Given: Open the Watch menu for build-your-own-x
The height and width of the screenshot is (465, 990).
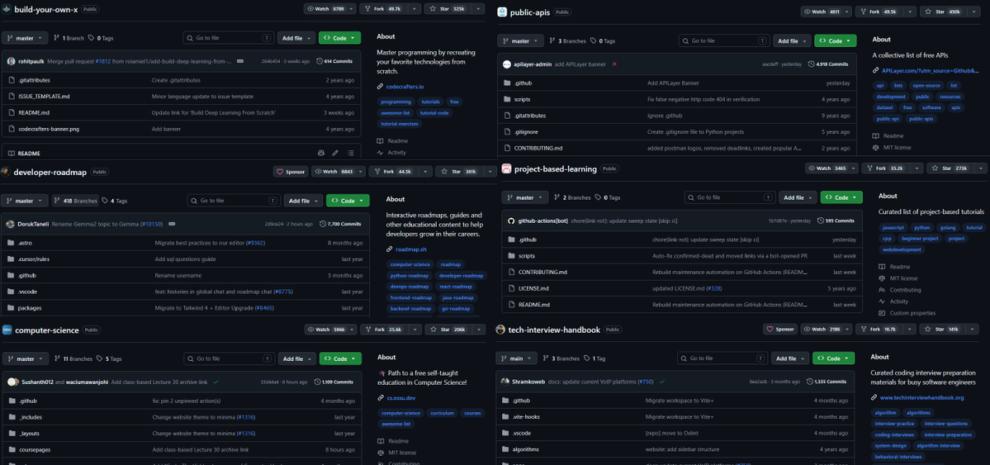Looking at the screenshot, I should pos(329,9).
